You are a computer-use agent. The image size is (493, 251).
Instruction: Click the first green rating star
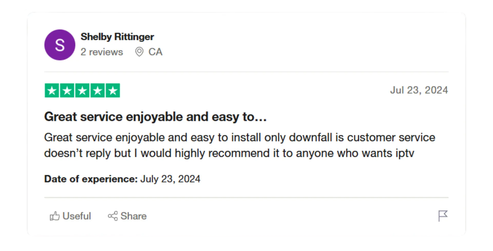(52, 91)
